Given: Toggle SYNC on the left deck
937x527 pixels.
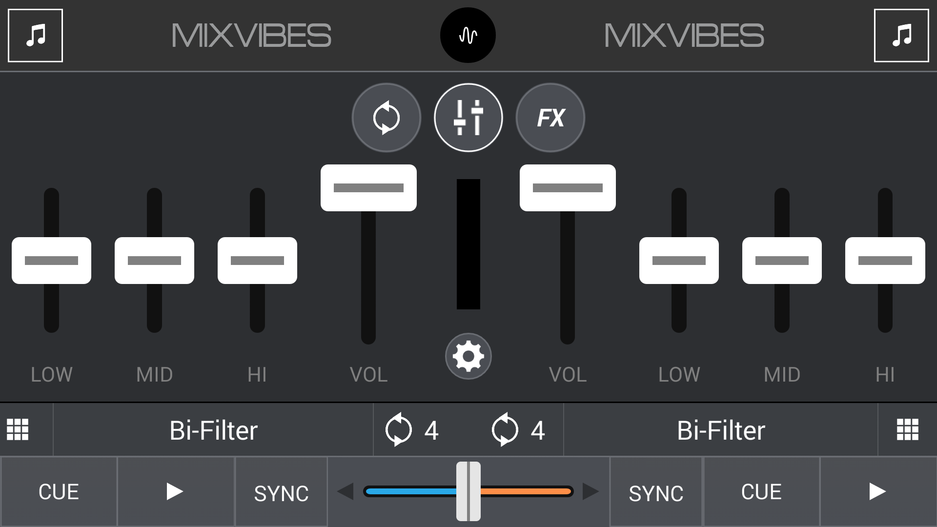Looking at the screenshot, I should click(281, 492).
